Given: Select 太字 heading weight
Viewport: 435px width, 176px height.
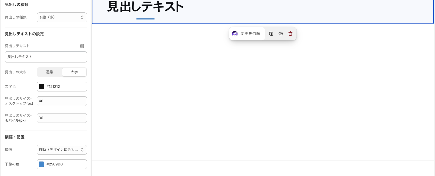Looking at the screenshot, I should click(x=74, y=72).
